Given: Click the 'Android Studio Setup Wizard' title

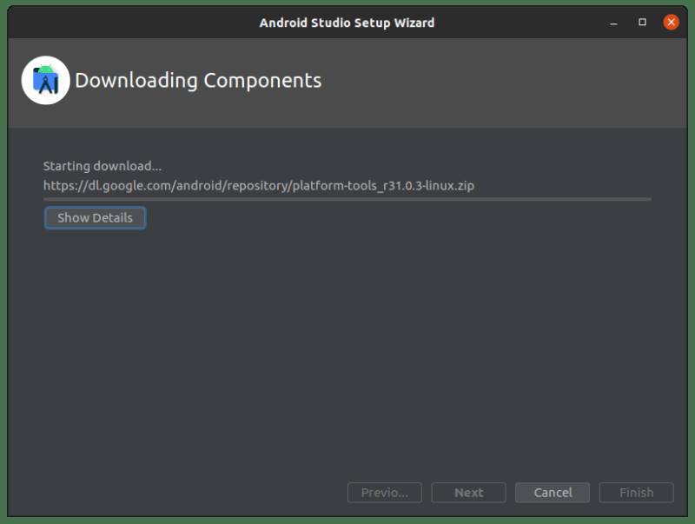Looking at the screenshot, I should (x=347, y=23).
